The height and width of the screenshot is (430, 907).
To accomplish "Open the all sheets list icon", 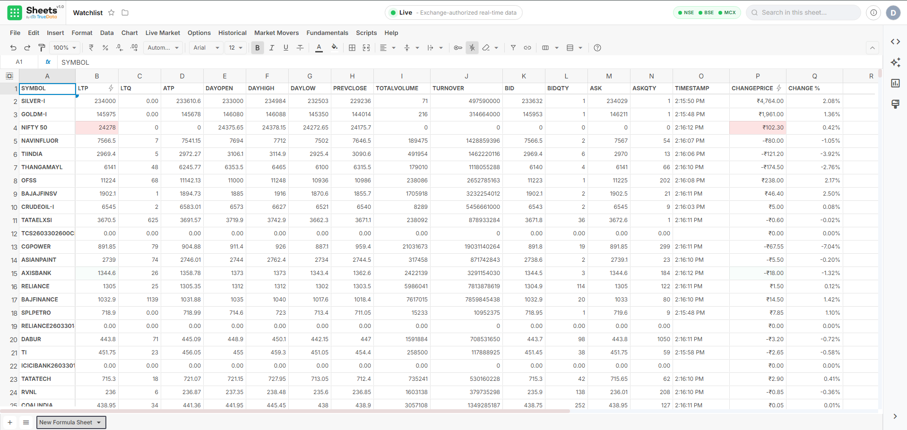I will [26, 422].
